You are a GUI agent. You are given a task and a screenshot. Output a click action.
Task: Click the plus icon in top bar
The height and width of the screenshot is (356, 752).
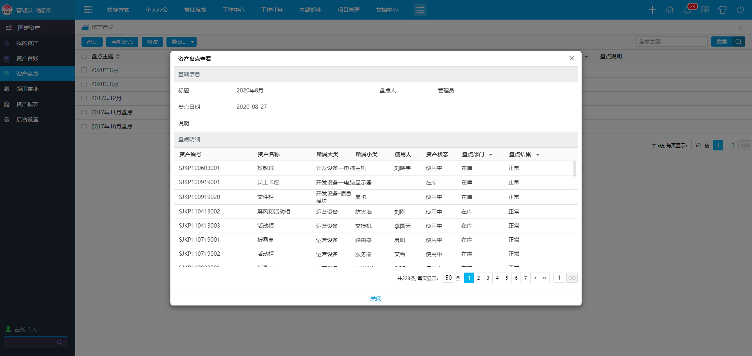pos(652,10)
